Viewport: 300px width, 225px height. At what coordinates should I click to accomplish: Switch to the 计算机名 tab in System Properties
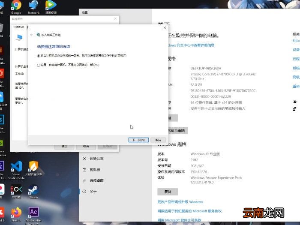pyautogui.click(x=19, y=27)
